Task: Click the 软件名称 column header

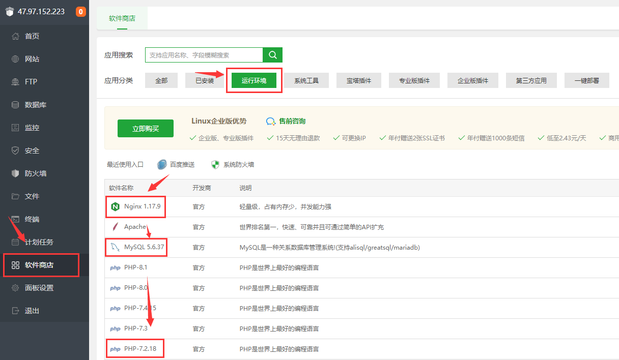Action: point(121,188)
